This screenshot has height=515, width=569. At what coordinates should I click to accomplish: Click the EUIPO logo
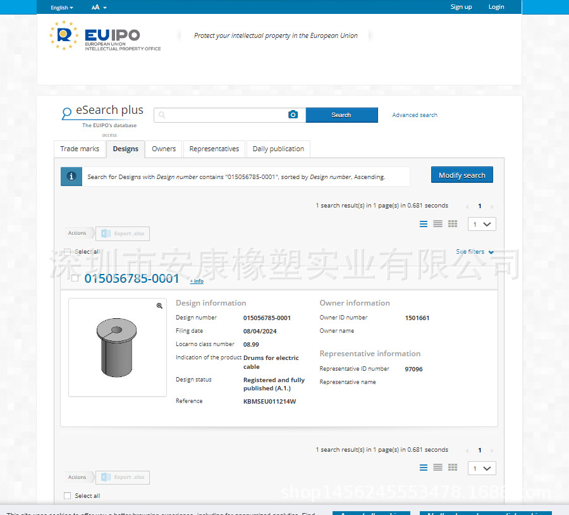[105, 35]
